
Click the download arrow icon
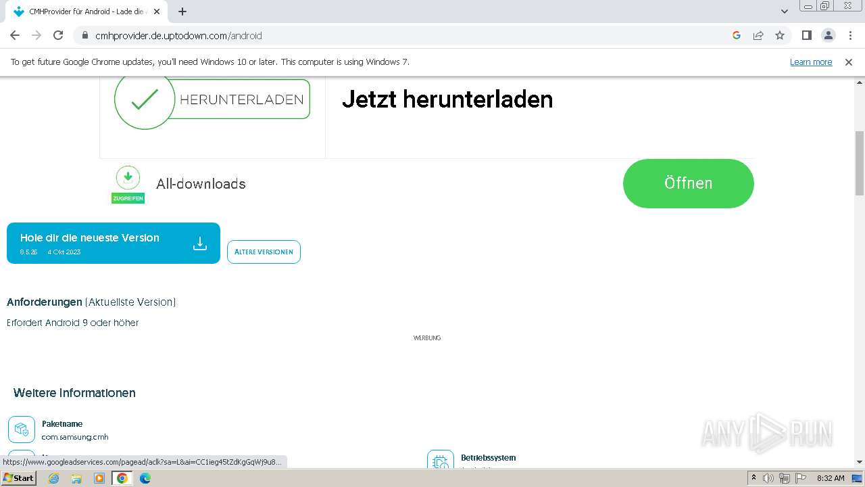coord(199,243)
